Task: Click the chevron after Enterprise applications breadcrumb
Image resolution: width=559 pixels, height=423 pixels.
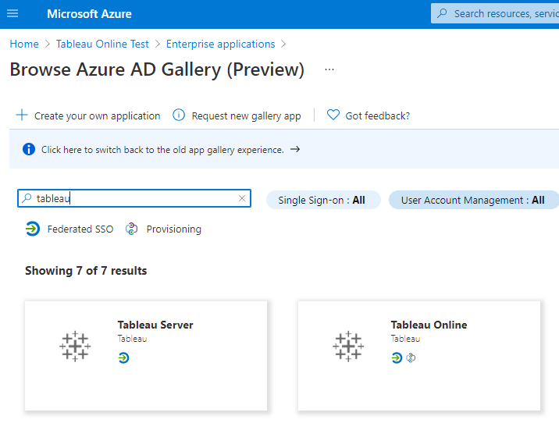Action: pyautogui.click(x=283, y=44)
